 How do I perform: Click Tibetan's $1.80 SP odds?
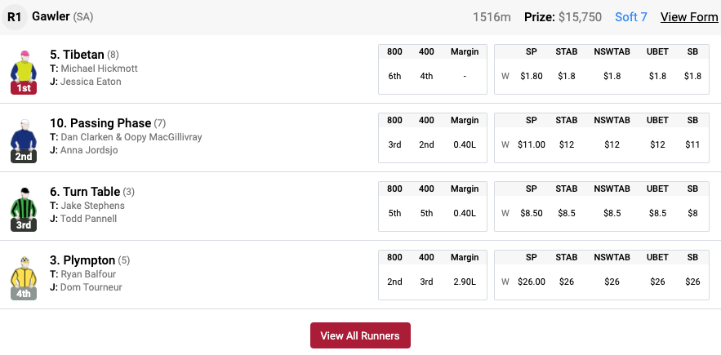coord(531,77)
